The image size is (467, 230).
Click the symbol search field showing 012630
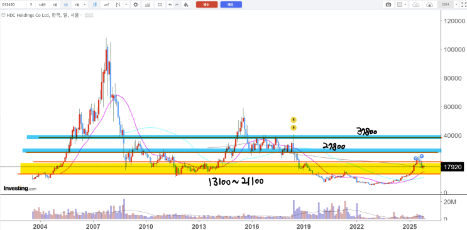point(13,4)
